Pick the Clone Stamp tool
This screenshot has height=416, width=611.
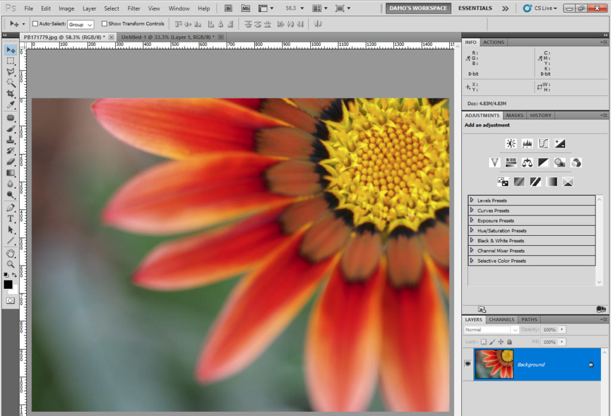[10, 140]
